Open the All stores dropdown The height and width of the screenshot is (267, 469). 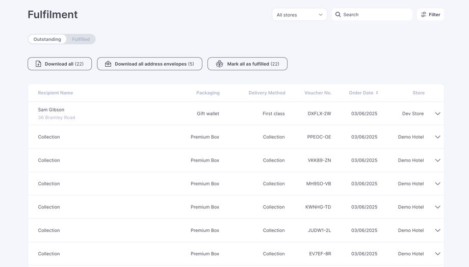tap(299, 15)
